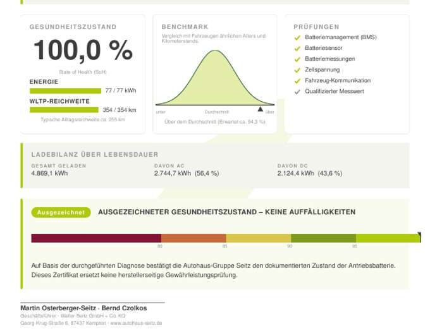Click the black triangle marker on benchmark

[x=261, y=109]
